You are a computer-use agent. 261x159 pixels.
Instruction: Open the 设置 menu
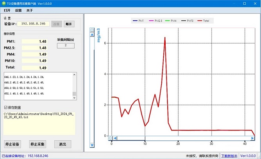(x=18, y=11)
